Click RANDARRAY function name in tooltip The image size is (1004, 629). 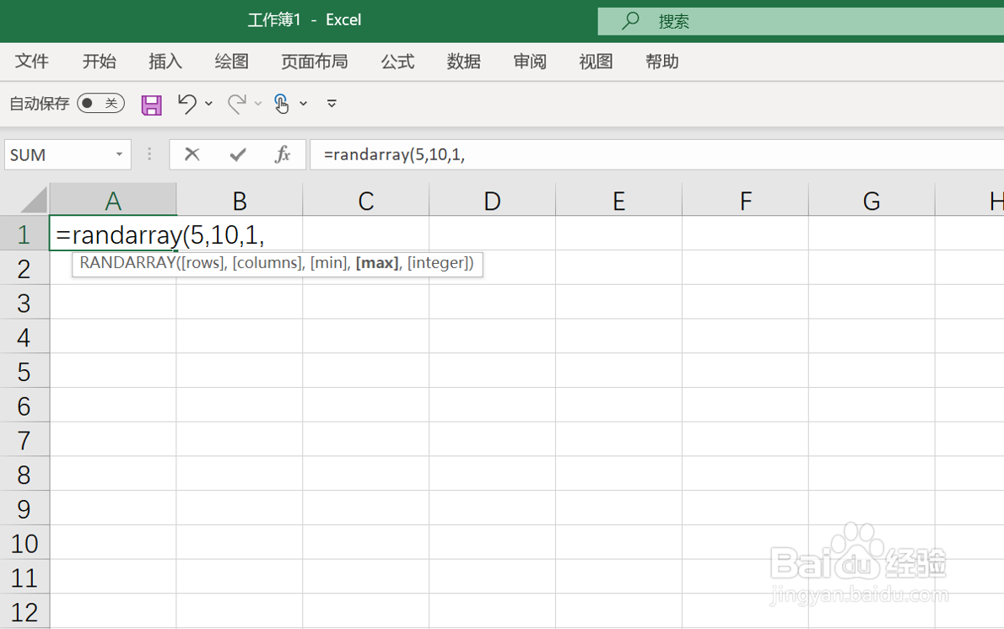(x=127, y=263)
